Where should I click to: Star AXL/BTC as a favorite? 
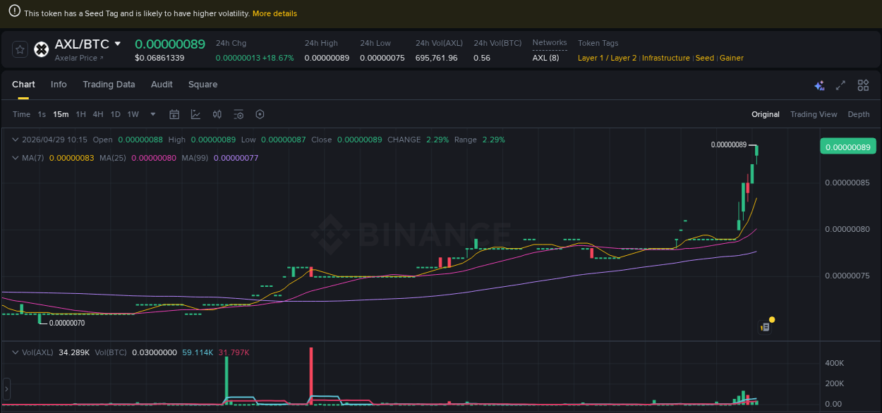[19, 49]
